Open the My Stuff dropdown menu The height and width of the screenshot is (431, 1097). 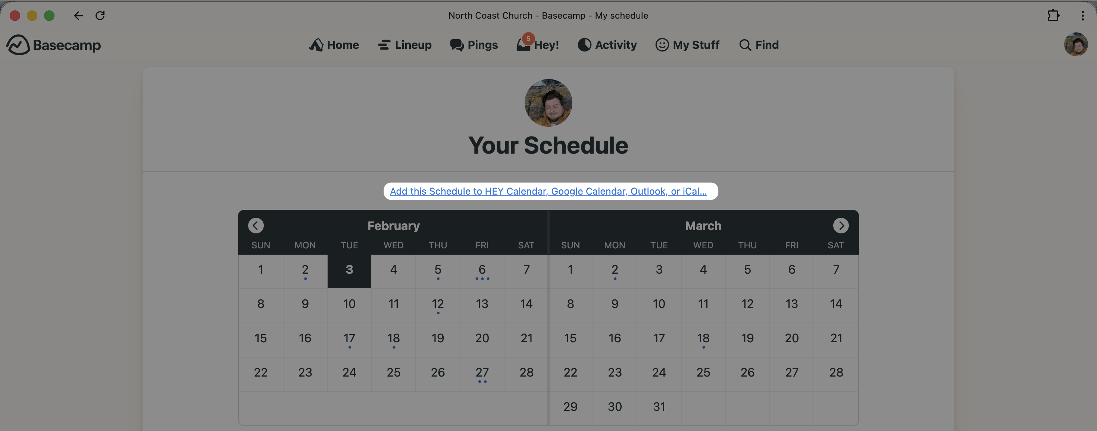(687, 45)
